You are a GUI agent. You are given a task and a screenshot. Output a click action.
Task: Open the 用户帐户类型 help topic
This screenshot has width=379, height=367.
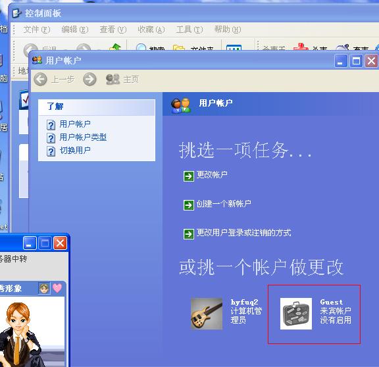[x=83, y=137]
